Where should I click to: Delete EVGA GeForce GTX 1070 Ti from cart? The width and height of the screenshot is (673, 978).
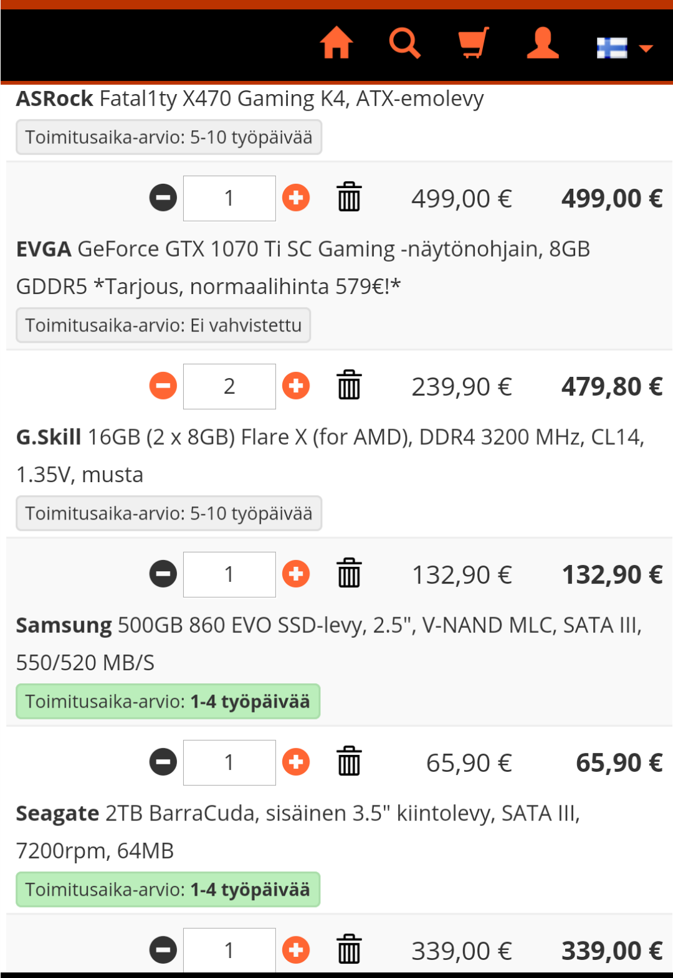click(349, 386)
